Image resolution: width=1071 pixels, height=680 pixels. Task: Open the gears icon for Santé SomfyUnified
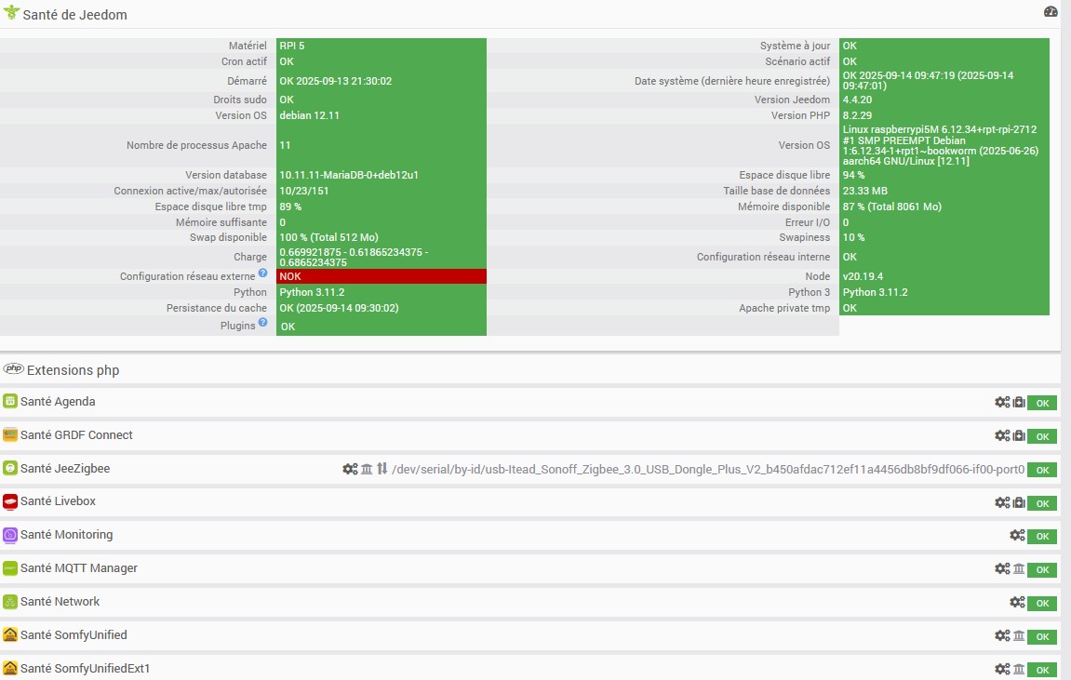pos(1002,635)
